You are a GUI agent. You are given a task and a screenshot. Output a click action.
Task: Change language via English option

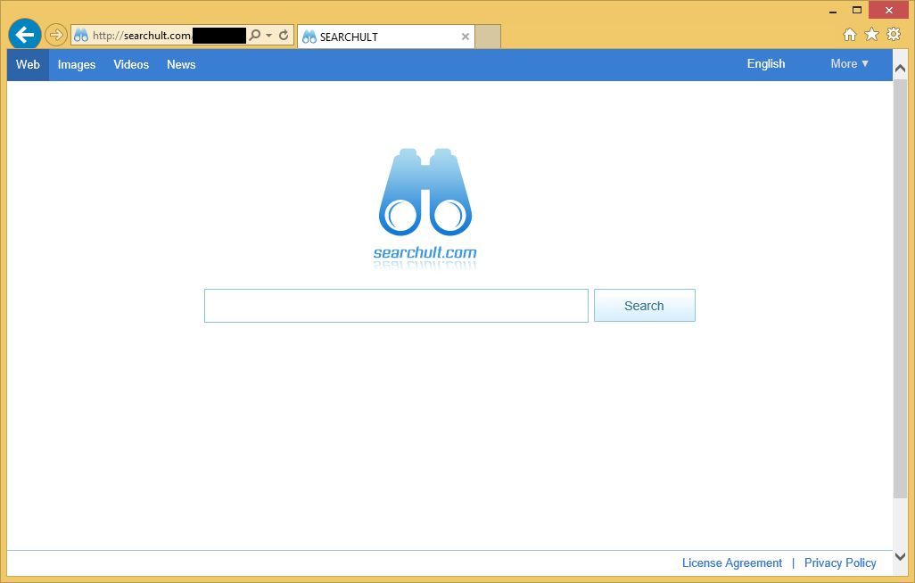(765, 64)
